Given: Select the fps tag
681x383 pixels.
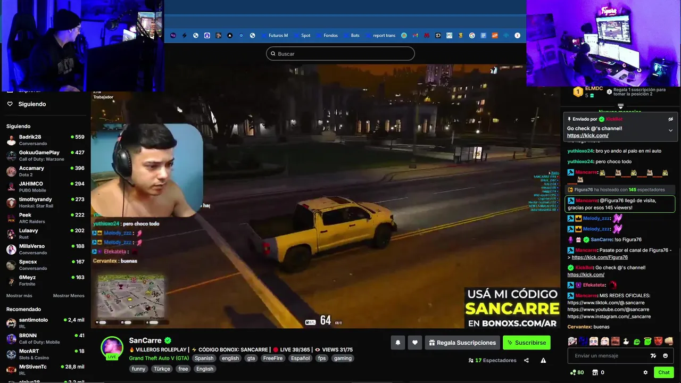Looking at the screenshot, I should click(x=321, y=358).
